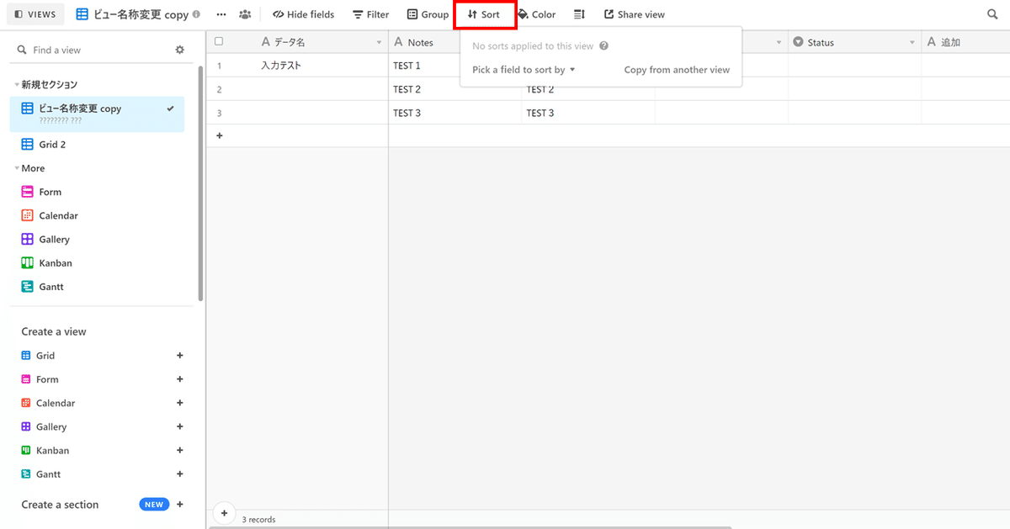Click plus to create Gantt view
1010x529 pixels.
(x=179, y=473)
